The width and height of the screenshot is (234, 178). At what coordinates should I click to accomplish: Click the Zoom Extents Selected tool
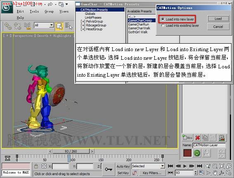(x=222, y=166)
